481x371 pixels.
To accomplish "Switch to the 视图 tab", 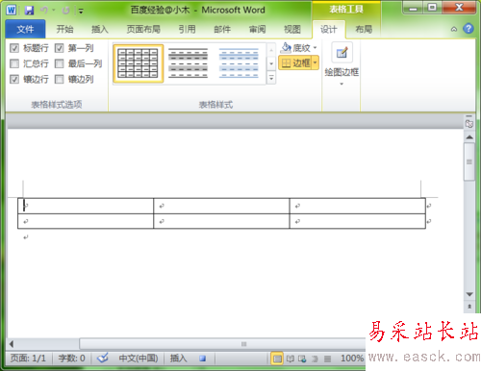I will point(292,29).
